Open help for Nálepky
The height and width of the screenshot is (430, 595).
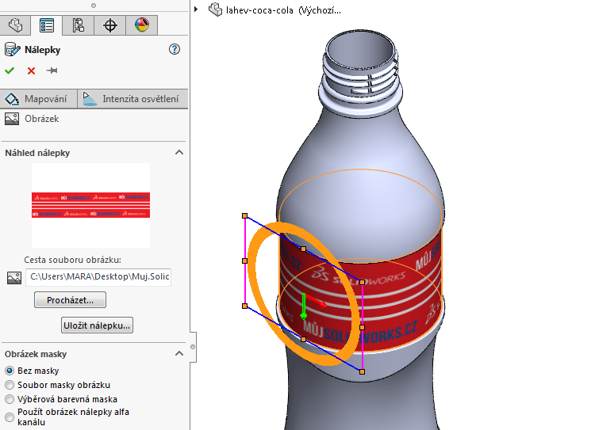click(x=175, y=49)
